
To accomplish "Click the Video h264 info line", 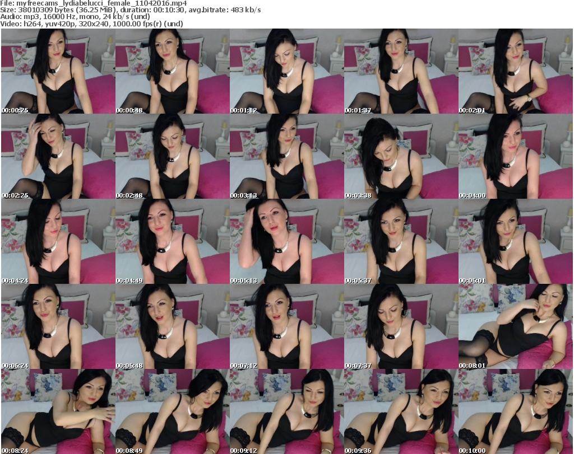I will click(x=91, y=24).
